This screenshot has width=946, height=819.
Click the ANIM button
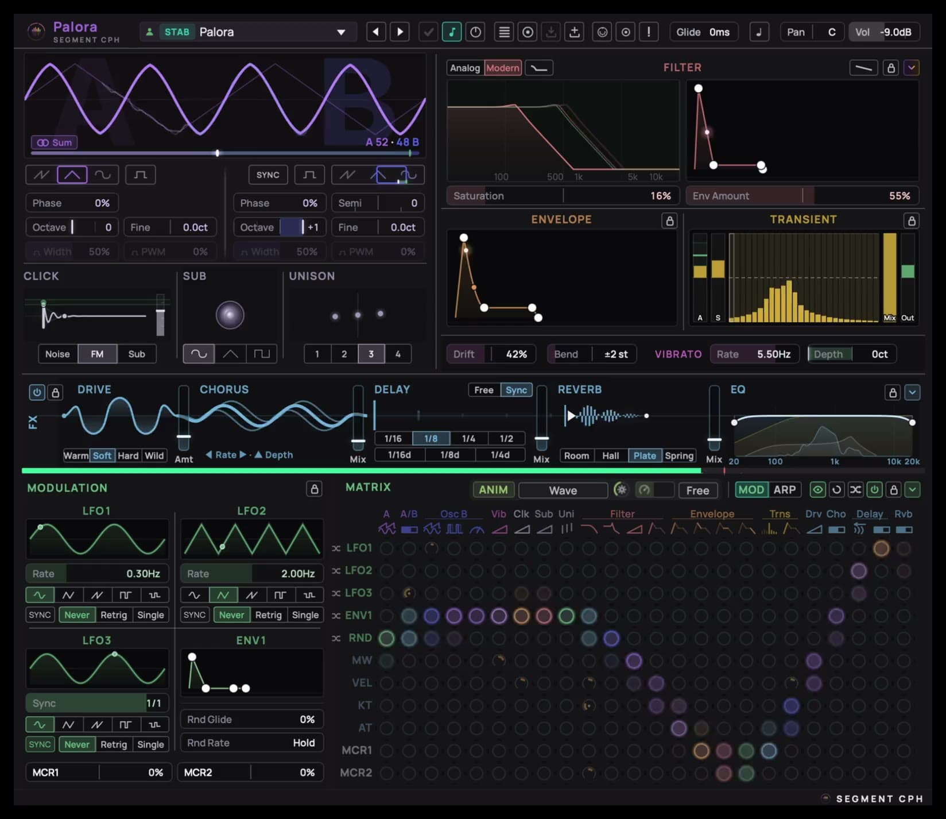click(493, 490)
